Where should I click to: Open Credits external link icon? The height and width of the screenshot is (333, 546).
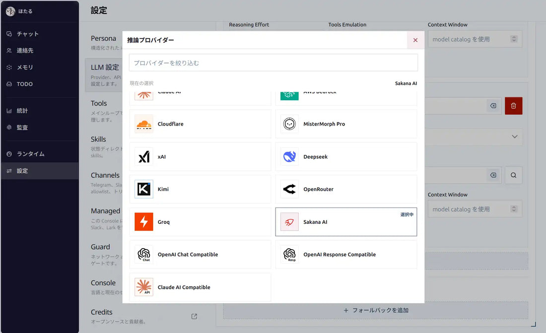(194, 316)
